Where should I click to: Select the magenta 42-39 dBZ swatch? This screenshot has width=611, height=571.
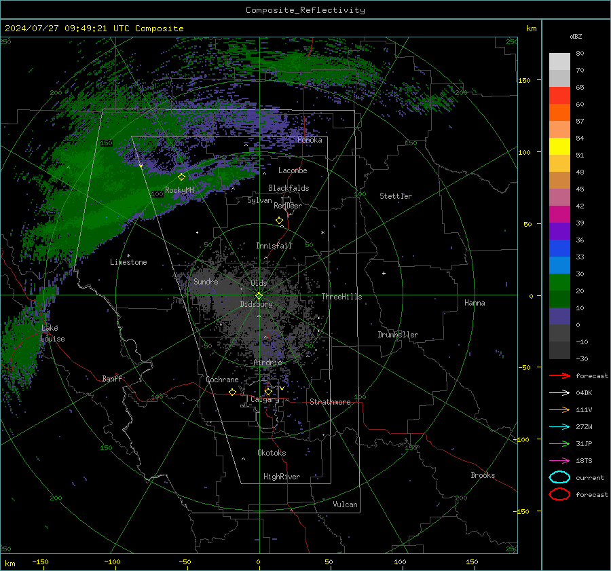(x=559, y=214)
